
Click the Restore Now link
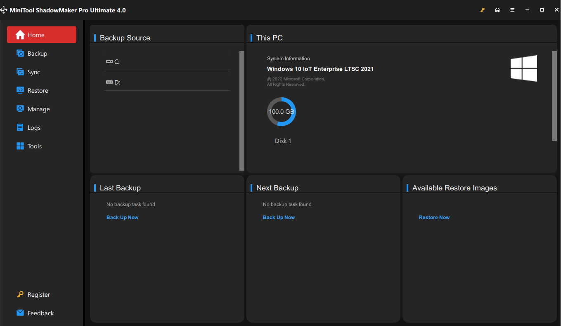[x=434, y=217]
